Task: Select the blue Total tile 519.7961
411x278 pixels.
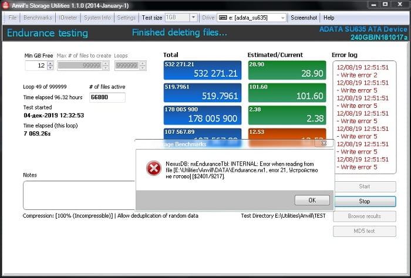Action: point(203,93)
